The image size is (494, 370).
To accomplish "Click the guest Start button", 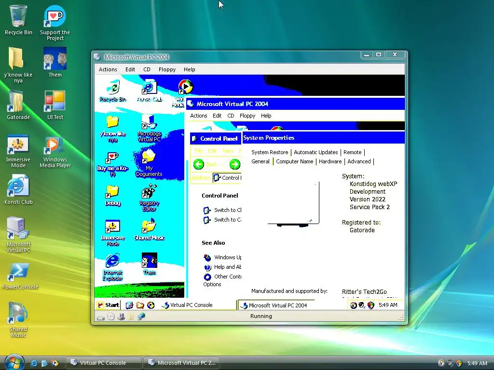I will tap(108, 305).
